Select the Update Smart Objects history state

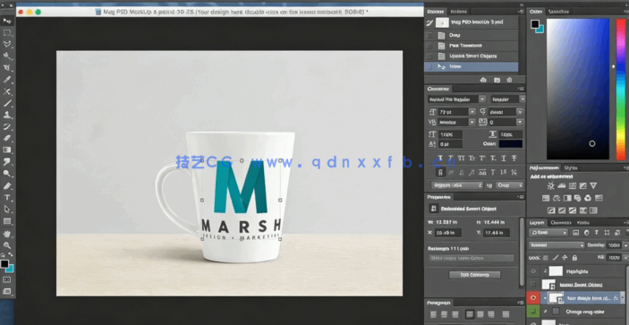[472, 56]
